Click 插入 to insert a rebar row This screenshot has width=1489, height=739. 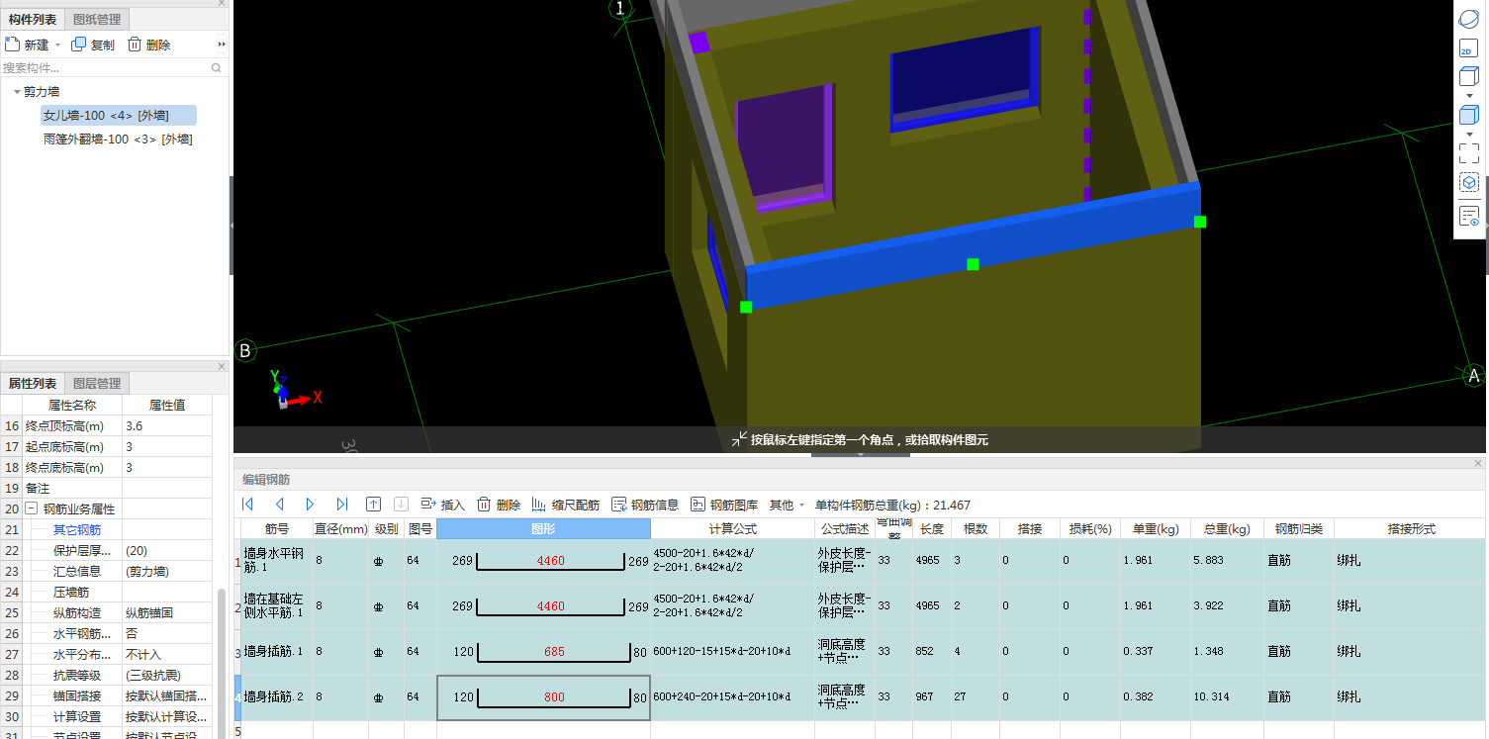click(x=443, y=505)
